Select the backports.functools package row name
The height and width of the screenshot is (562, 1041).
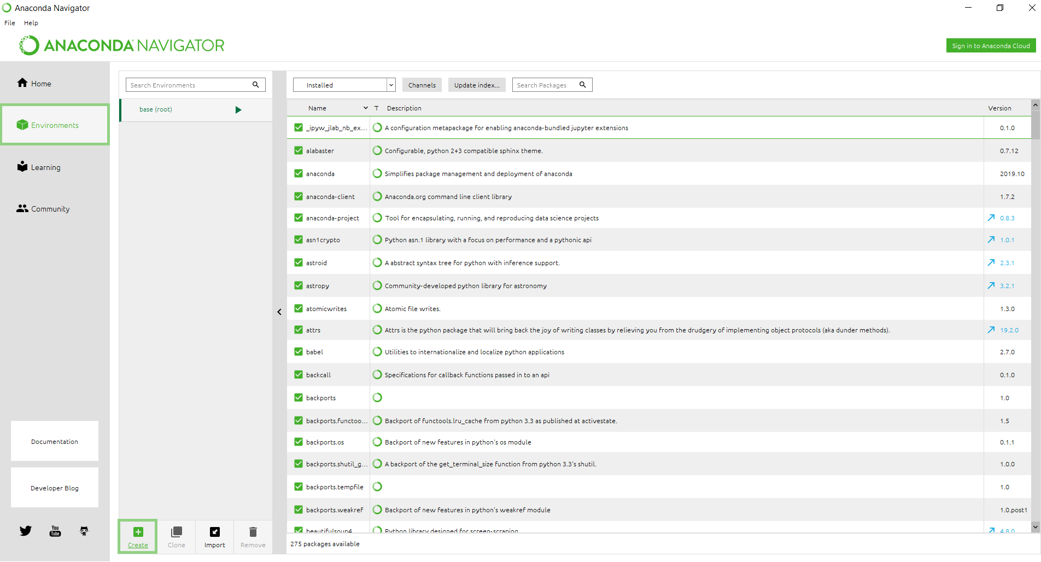coord(336,421)
